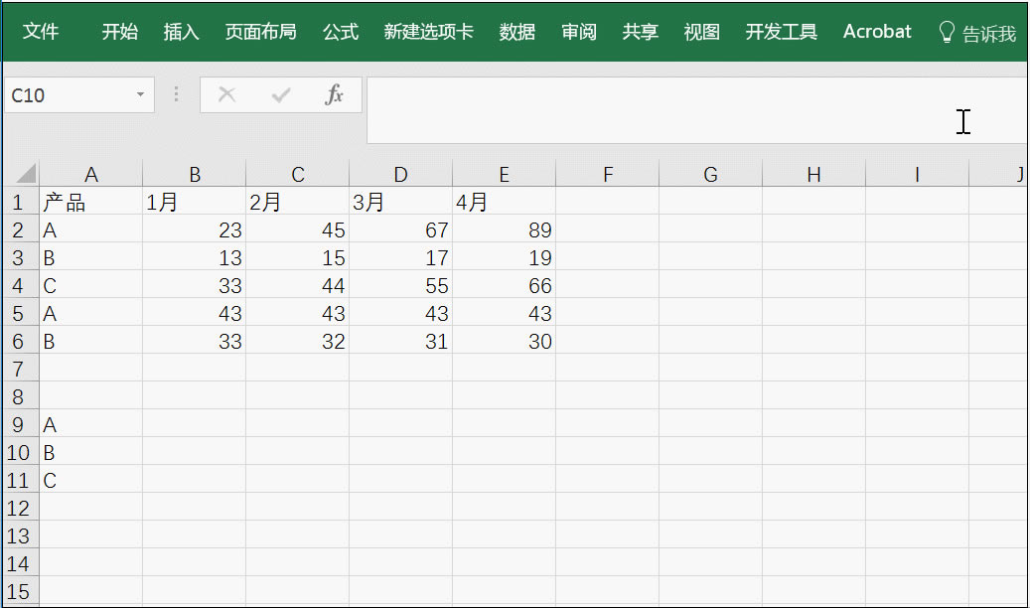This screenshot has width=1030, height=608.
Task: Click the three-dot formula bar handle
Action: click(176, 94)
